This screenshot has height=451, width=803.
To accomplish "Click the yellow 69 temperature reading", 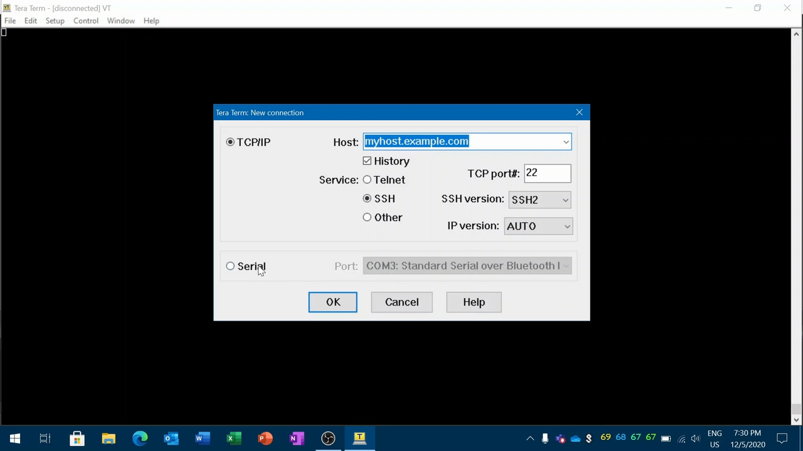I will click(605, 437).
